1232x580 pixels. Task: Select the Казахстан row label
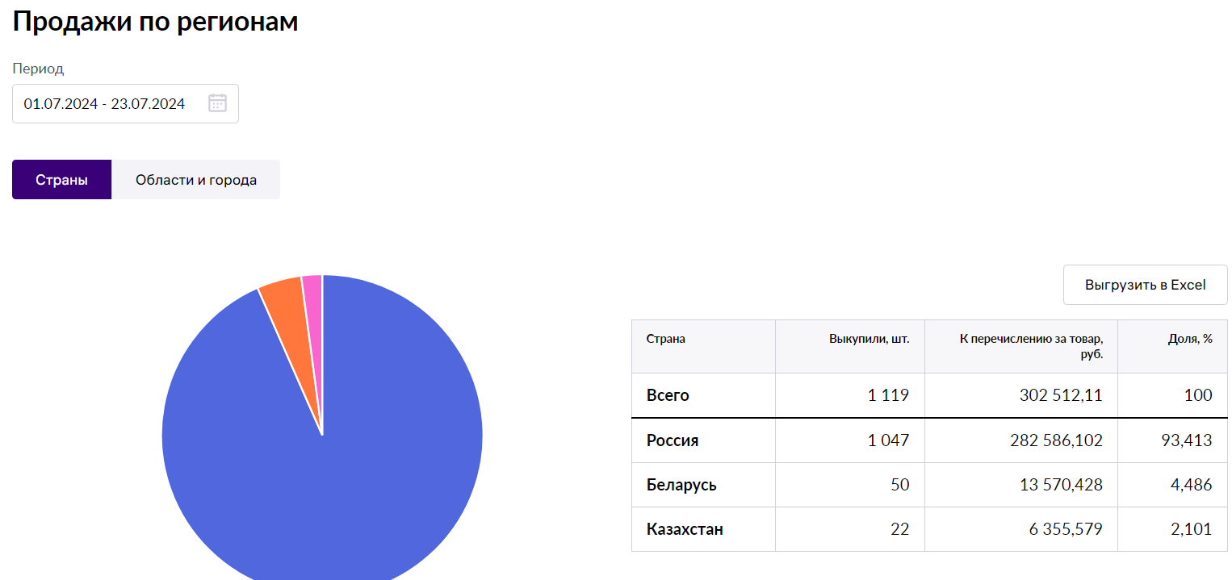pos(685,529)
